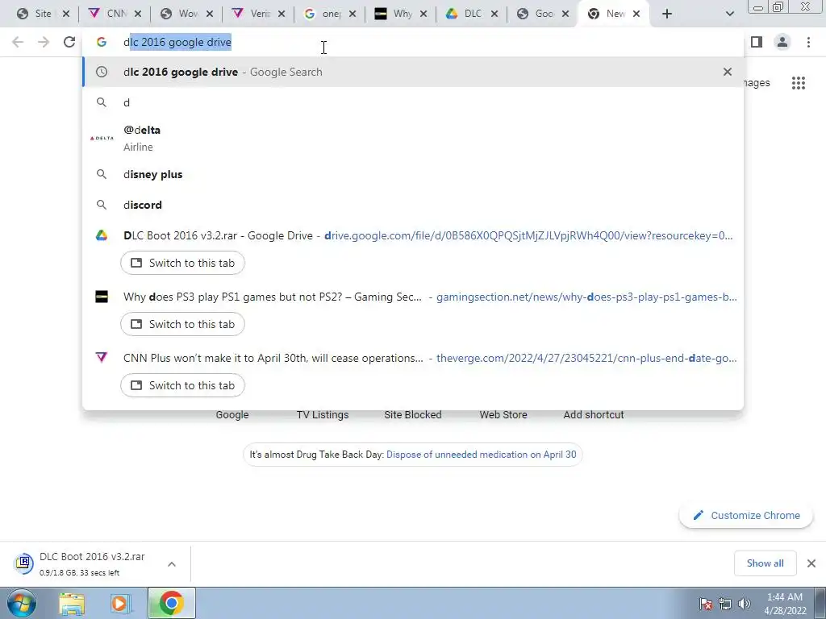826x619 pixels.
Task: Expand download item options chevron
Action: pos(172,563)
